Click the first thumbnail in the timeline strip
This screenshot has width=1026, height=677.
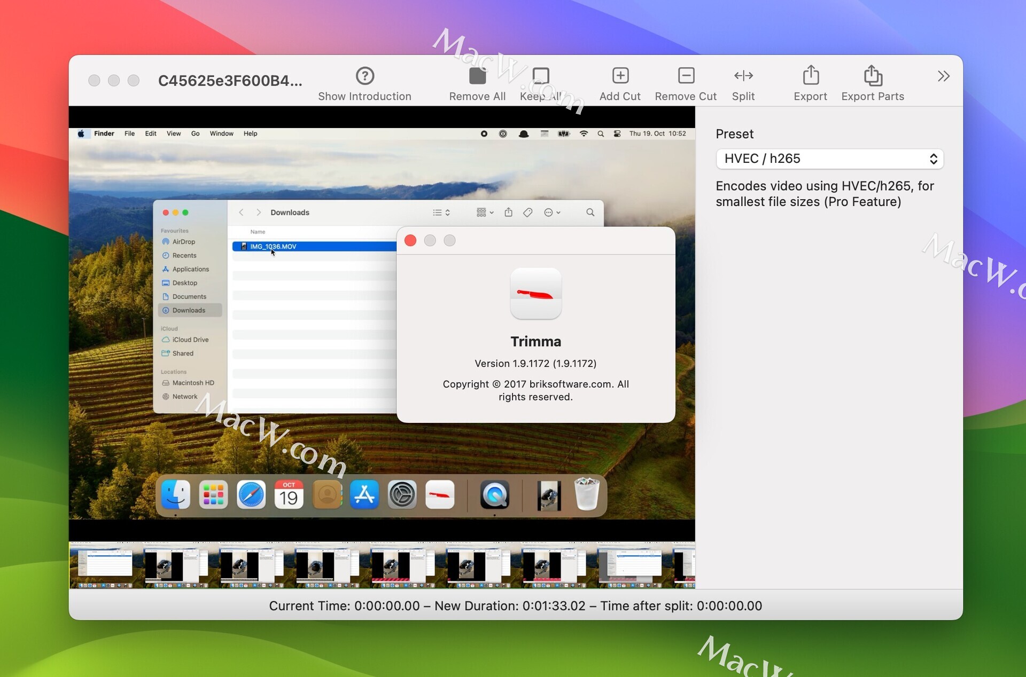(106, 565)
